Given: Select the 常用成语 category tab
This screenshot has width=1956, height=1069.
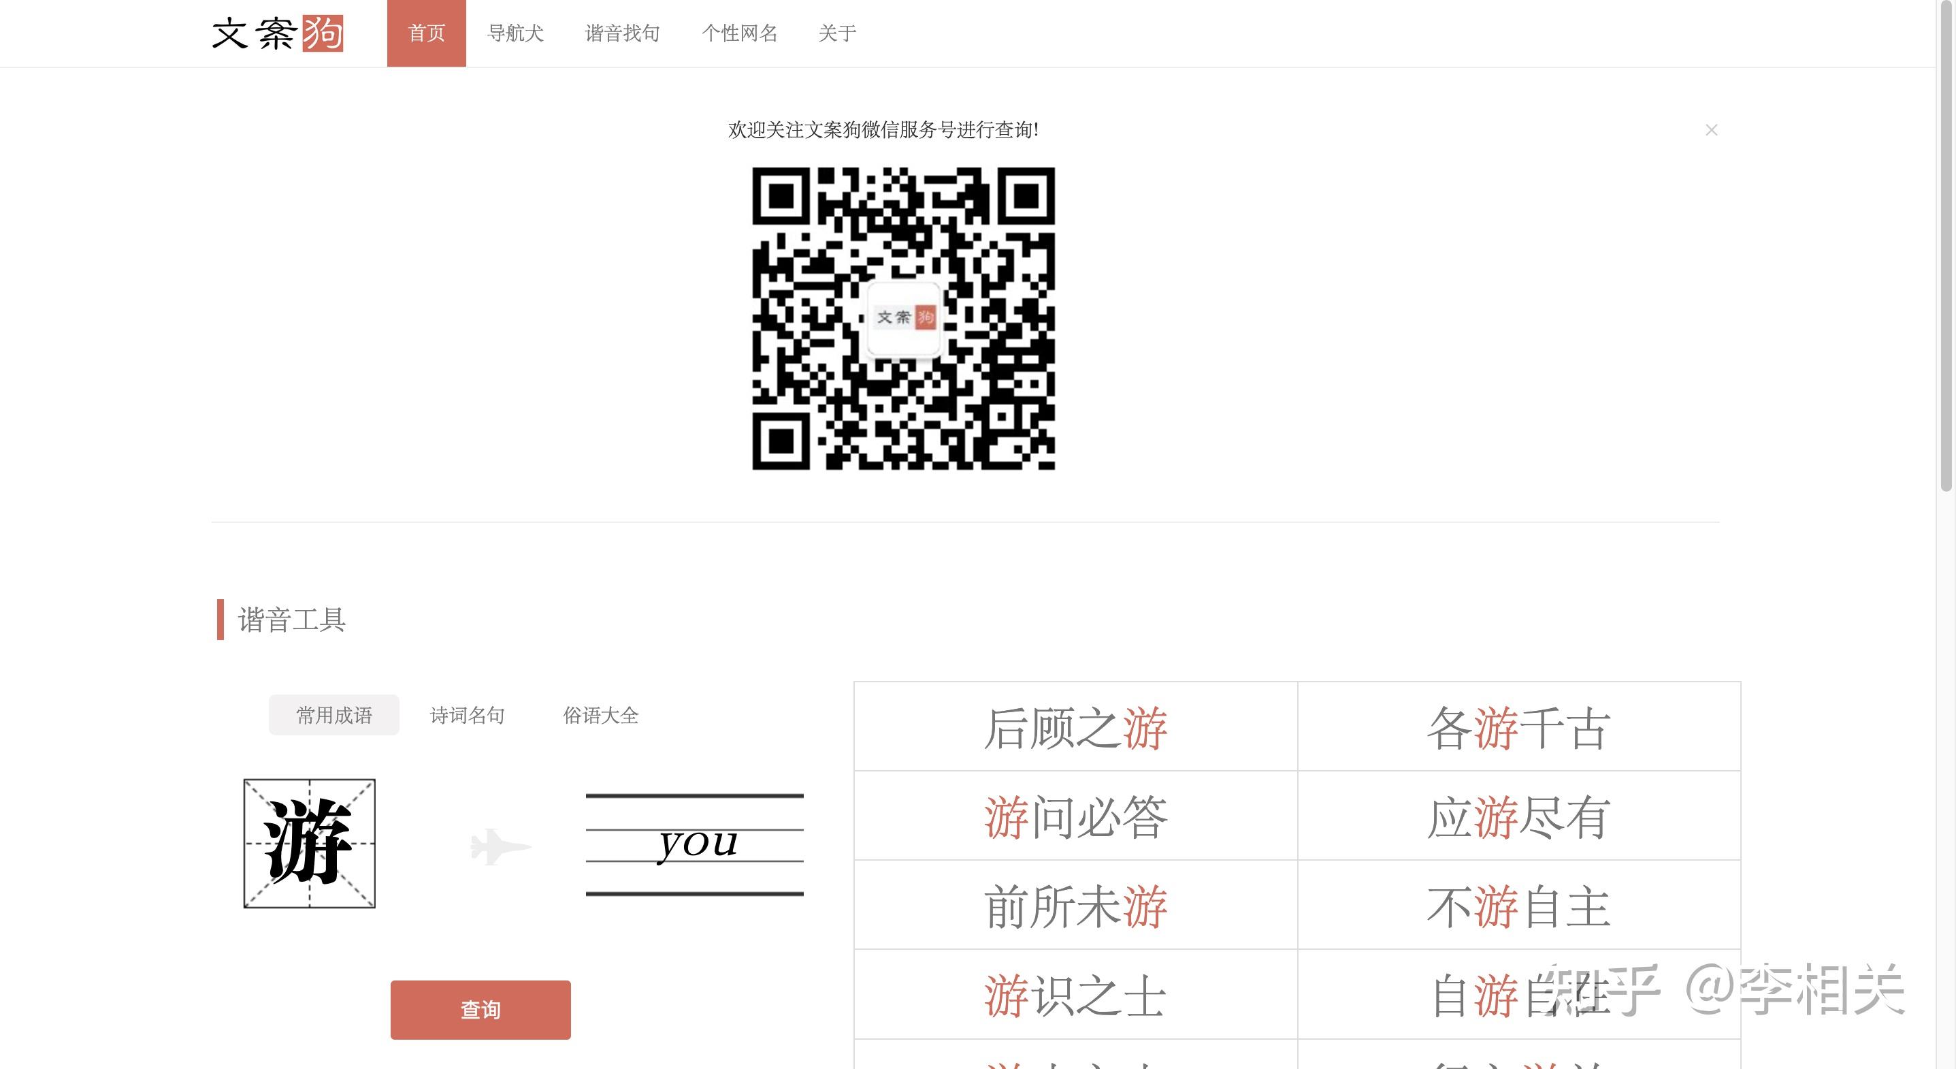Looking at the screenshot, I should pyautogui.click(x=333, y=715).
